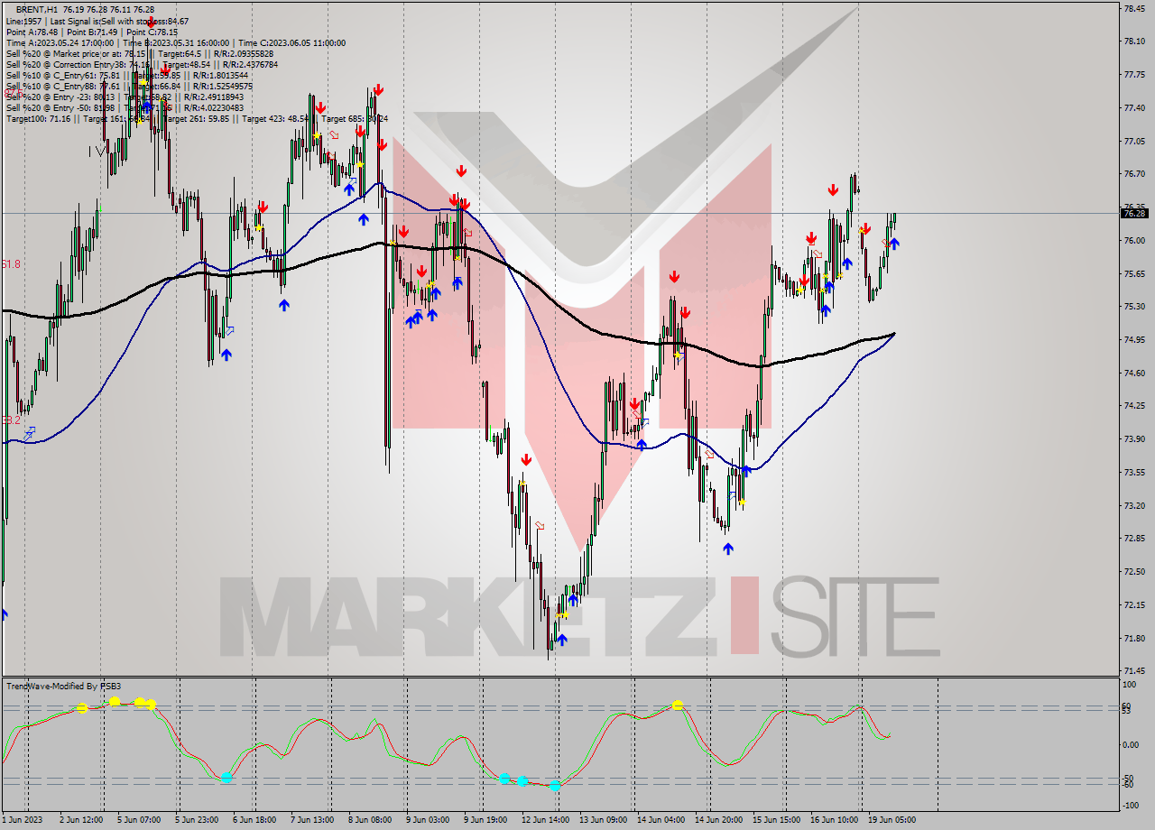The height and width of the screenshot is (830, 1155).
Task: Click the current price tag 76.28
Action: [x=1134, y=213]
